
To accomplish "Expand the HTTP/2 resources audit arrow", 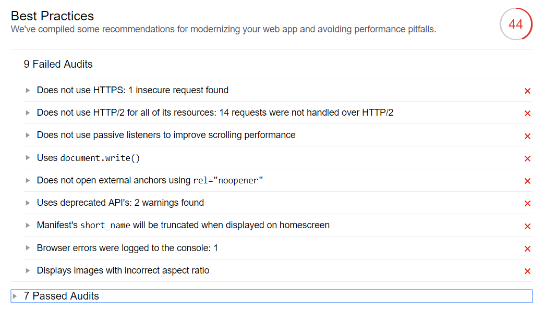I will 28,113.
